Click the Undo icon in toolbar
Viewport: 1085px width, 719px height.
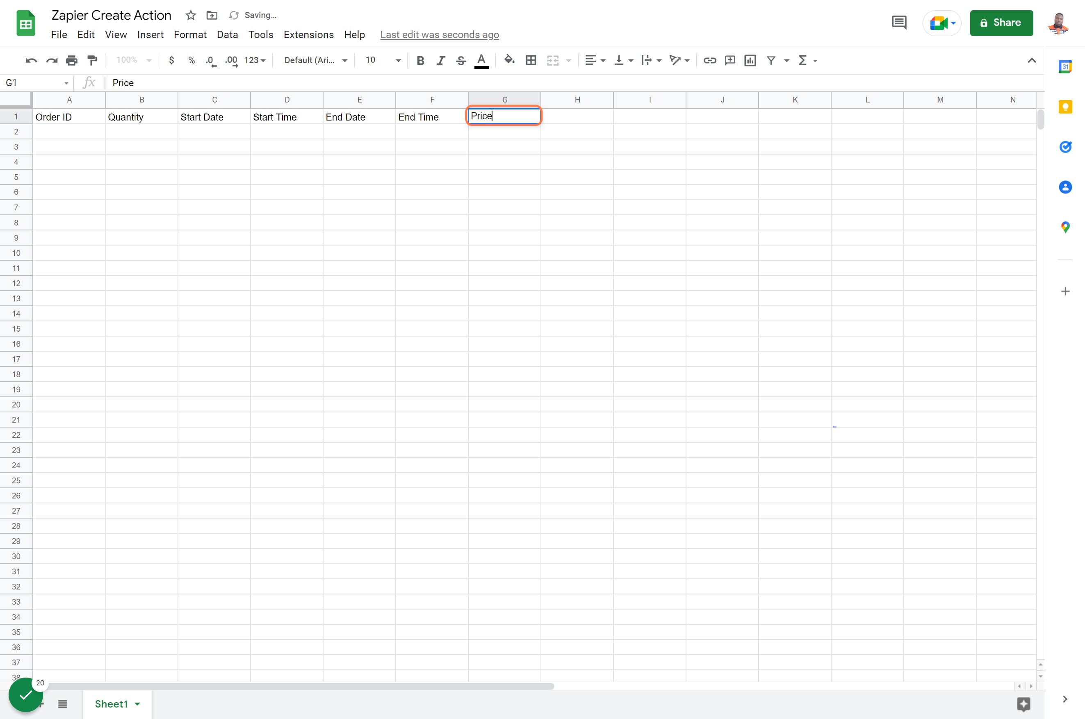tap(31, 61)
